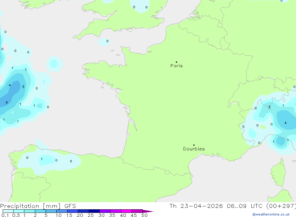Viewport: 296px width, 217px height.
Task: Select the Paris location dot marker
Action: click(176, 62)
